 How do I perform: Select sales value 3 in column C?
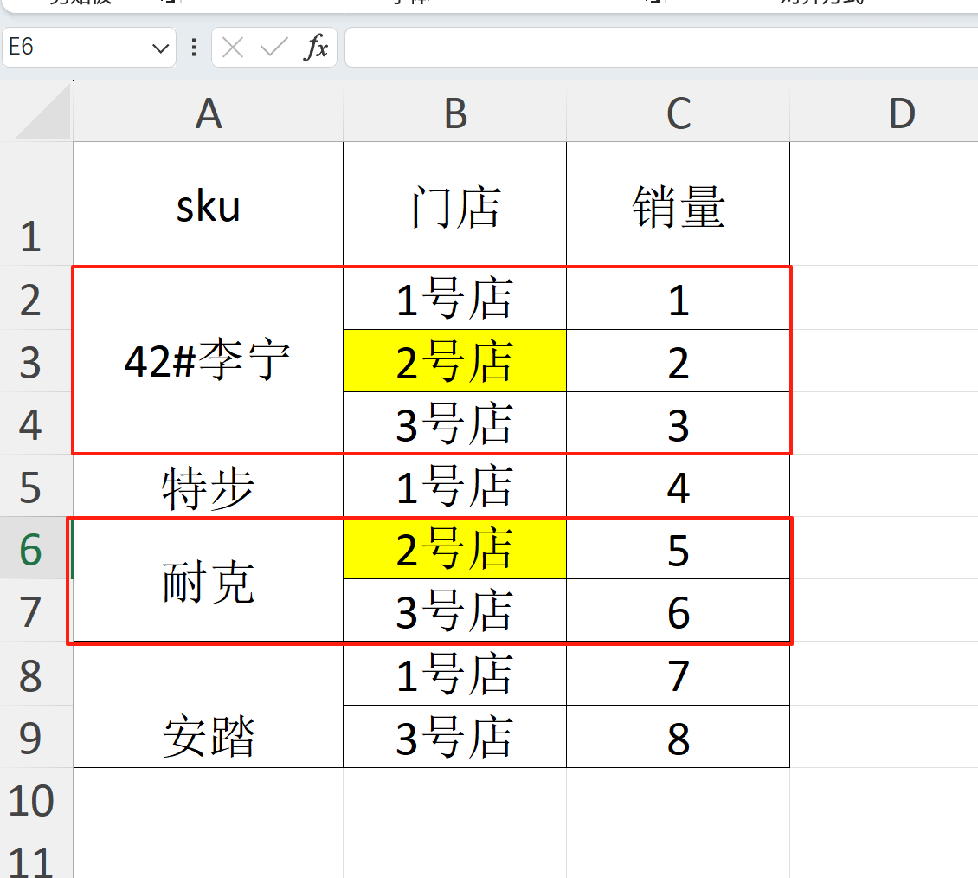pos(678,423)
